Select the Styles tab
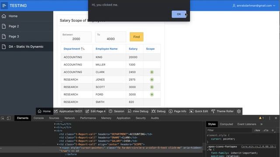This screenshot has height=157, width=280. point(212,124)
